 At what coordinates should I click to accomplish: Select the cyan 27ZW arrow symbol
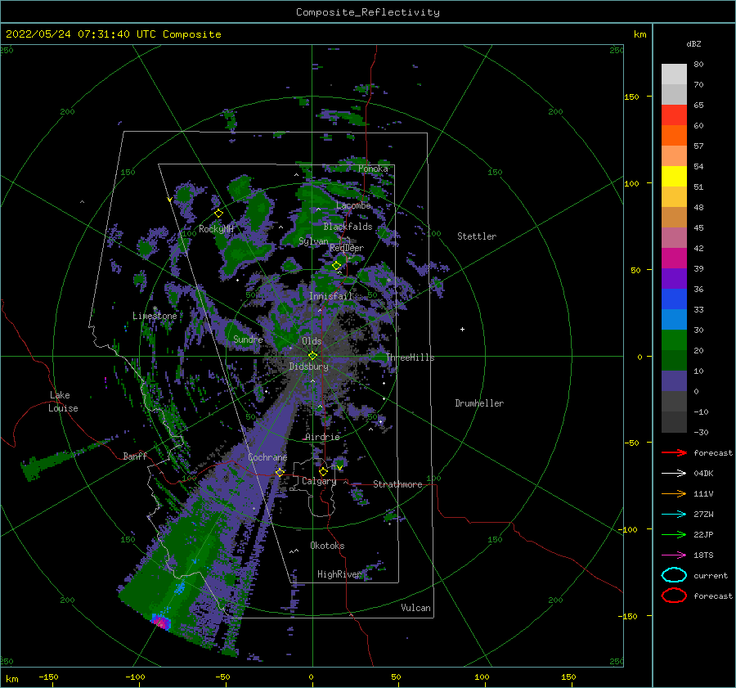(x=674, y=514)
